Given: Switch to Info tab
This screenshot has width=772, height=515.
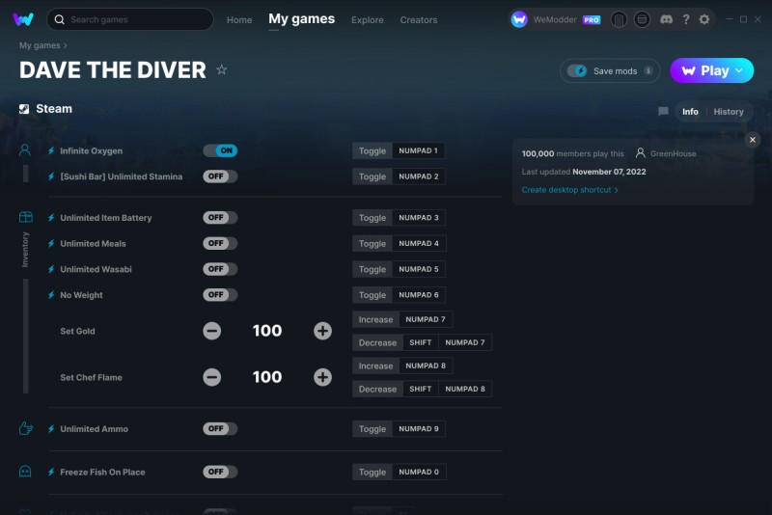Looking at the screenshot, I should [x=690, y=112].
